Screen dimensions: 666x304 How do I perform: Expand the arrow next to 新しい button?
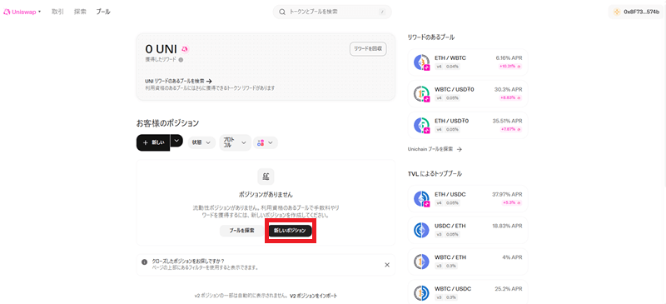click(x=177, y=140)
